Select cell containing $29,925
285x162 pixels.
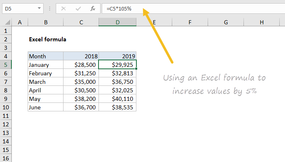(x=117, y=65)
